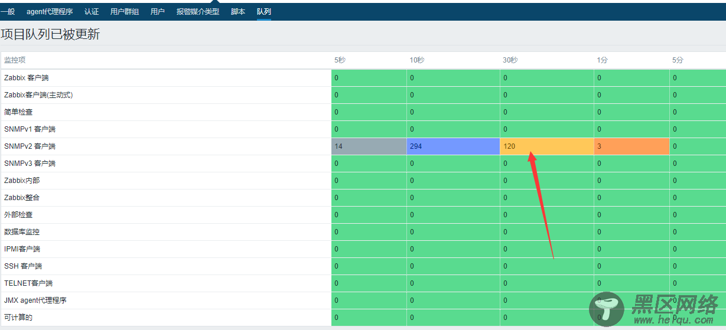Viewport: 726px width, 330px height.
Task: Click the 5秒 column header
Action: click(x=340, y=60)
